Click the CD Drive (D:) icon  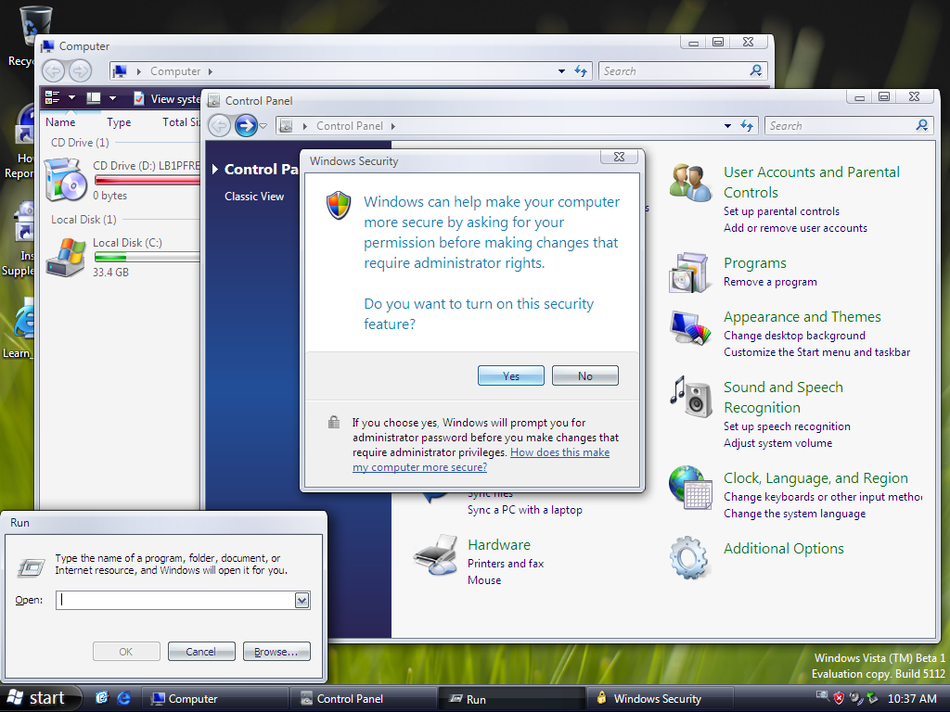(66, 179)
